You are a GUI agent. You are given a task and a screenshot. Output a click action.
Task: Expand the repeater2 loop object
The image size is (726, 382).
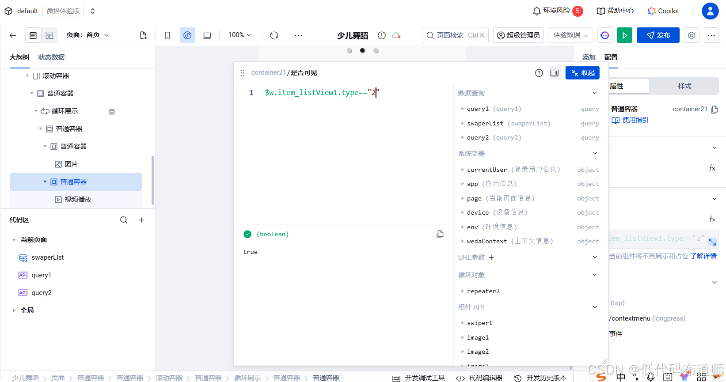click(x=463, y=291)
